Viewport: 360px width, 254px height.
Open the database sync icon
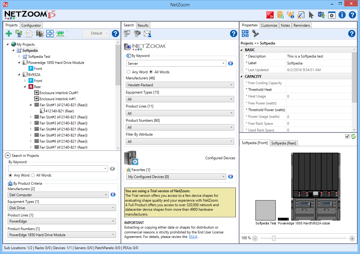pos(280,15)
